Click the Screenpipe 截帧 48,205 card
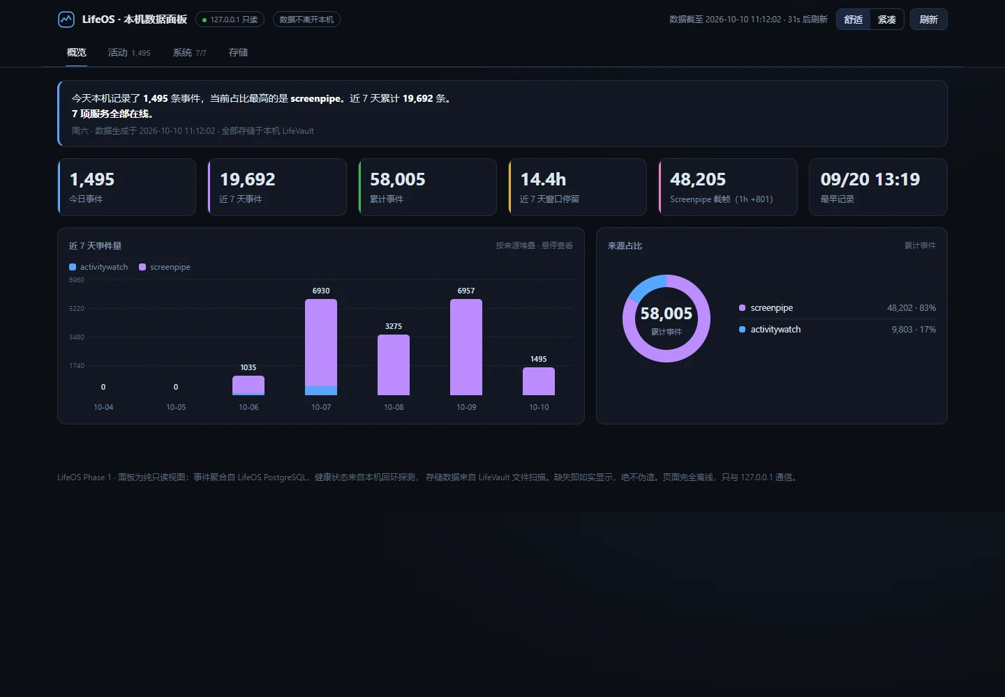1005x697 pixels. tap(728, 187)
